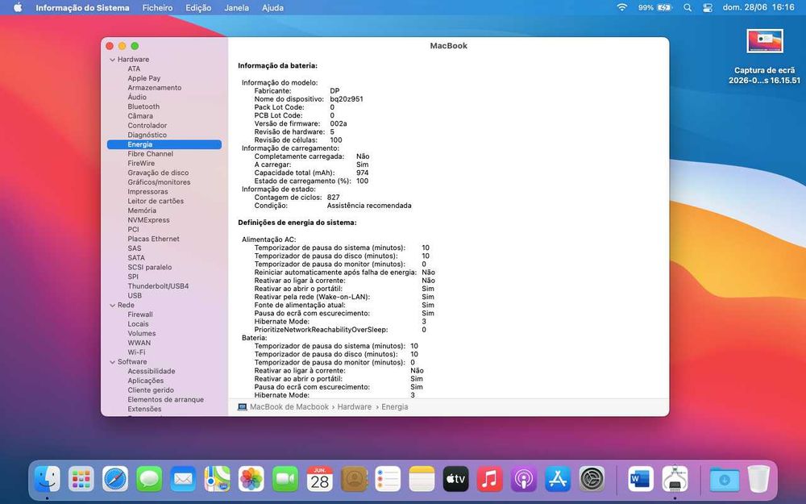Viewport: 806px width, 504px height.
Task: Click the date and time clock
Action: [x=758, y=8]
